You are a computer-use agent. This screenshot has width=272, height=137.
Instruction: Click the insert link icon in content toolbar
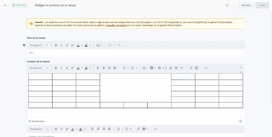pos(191,68)
